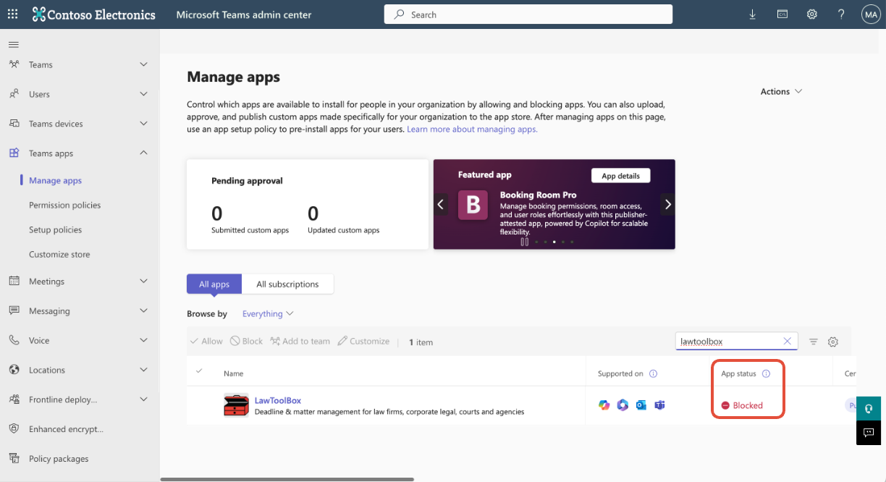The width and height of the screenshot is (886, 482).
Task: Expand the Users navigation section
Action: [143, 94]
